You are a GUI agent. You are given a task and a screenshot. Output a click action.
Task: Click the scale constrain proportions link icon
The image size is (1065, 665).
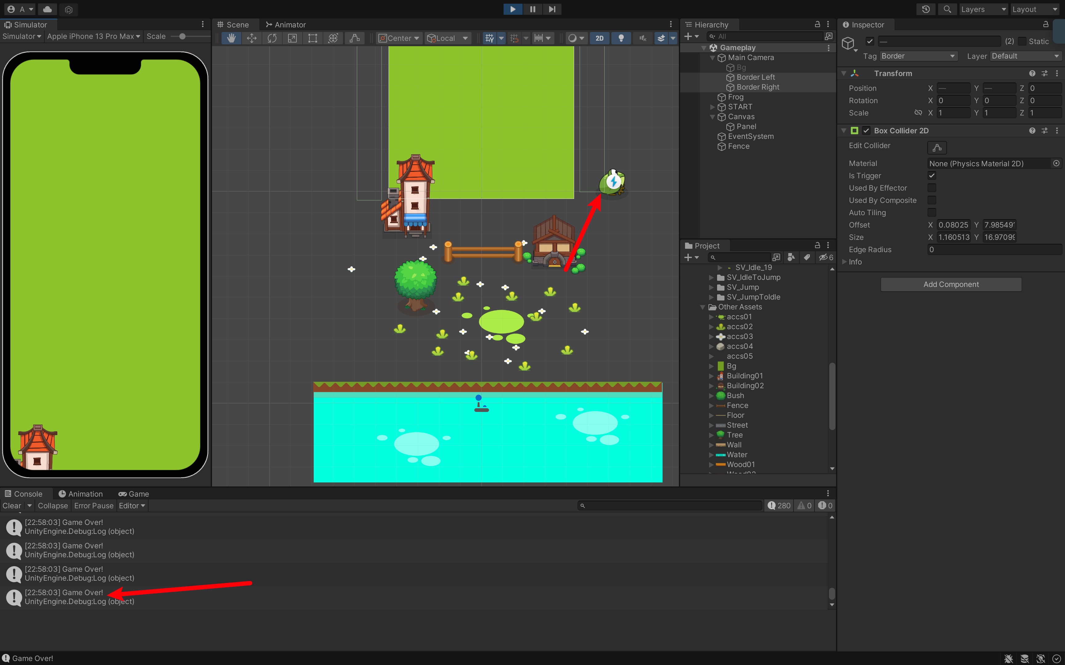(918, 113)
